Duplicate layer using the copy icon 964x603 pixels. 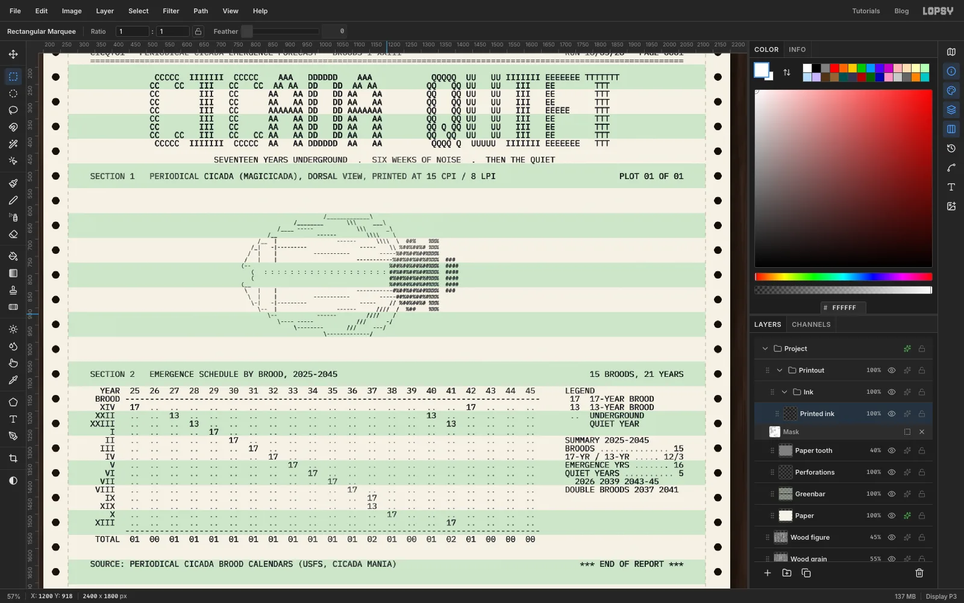[806, 573]
